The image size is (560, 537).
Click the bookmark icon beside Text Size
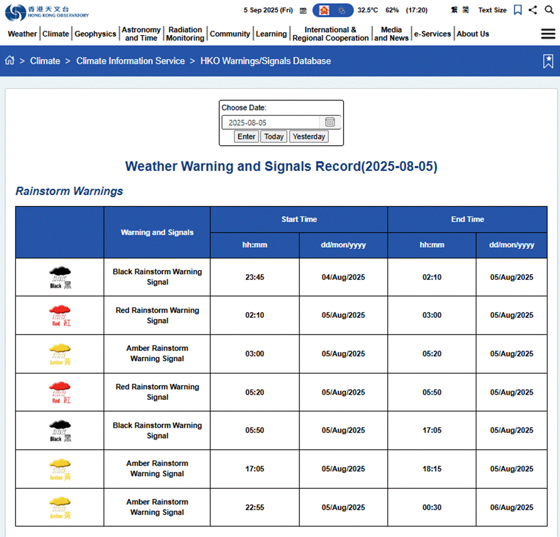click(x=518, y=10)
